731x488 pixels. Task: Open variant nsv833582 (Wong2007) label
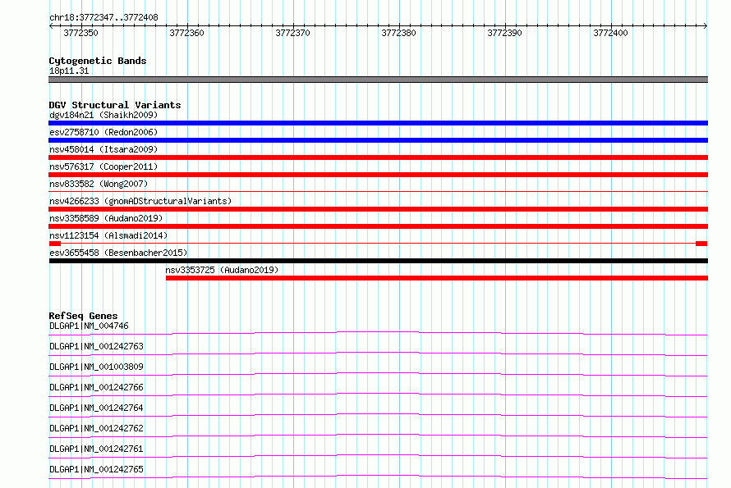(99, 184)
